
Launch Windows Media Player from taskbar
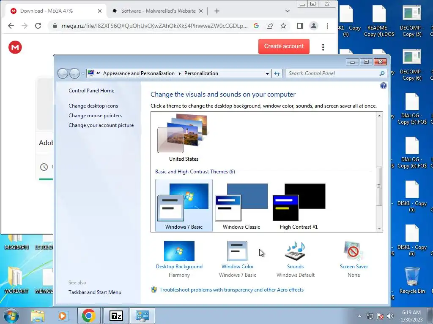(63, 316)
